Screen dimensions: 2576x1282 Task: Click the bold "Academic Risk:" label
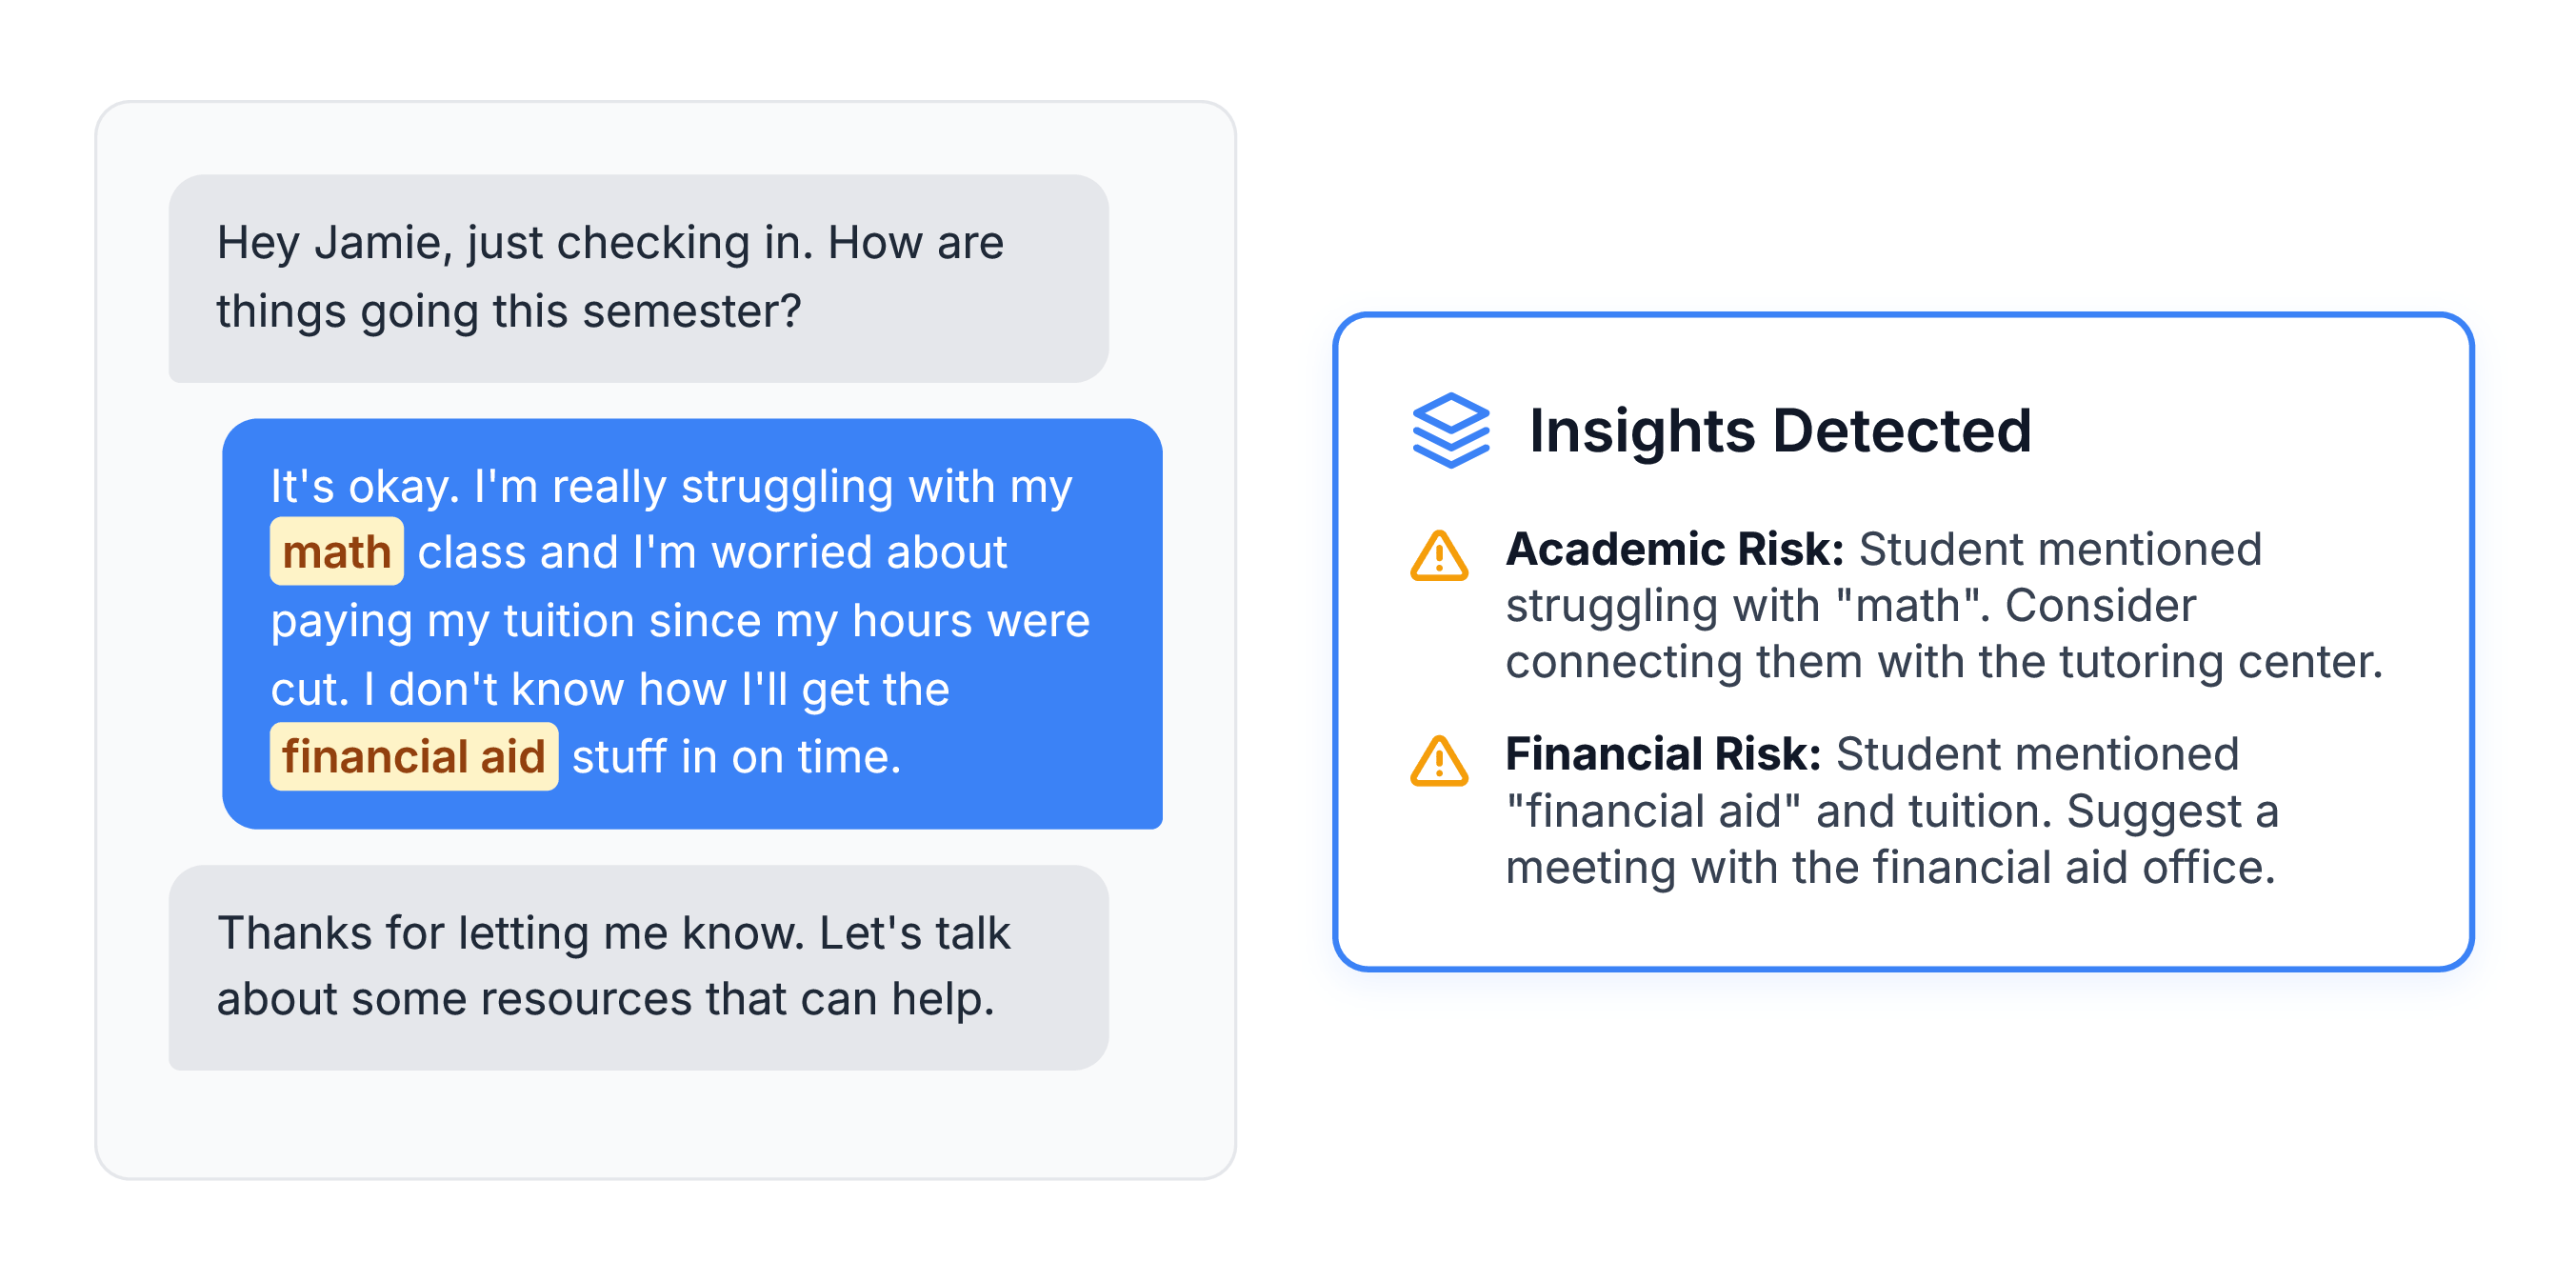pyautogui.click(x=1674, y=549)
